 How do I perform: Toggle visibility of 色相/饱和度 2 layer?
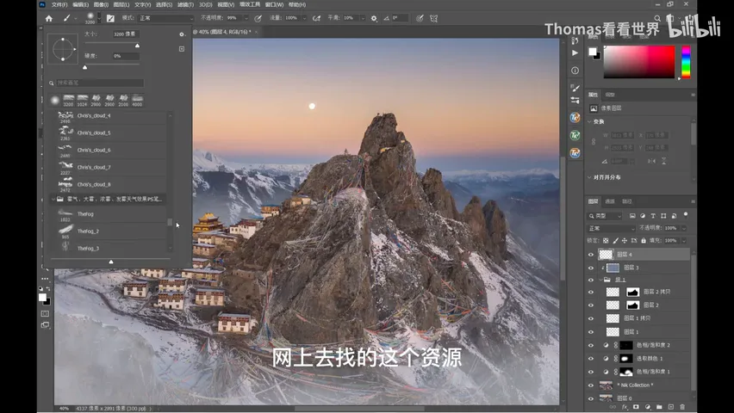[x=591, y=345]
